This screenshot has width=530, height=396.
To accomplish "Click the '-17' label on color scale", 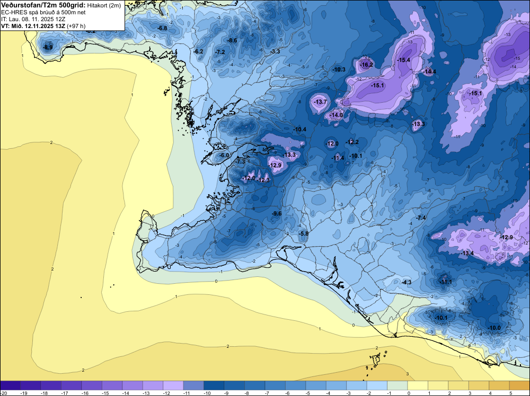I will 64,393.
